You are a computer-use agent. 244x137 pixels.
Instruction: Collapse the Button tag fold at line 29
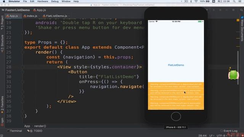[22, 72]
